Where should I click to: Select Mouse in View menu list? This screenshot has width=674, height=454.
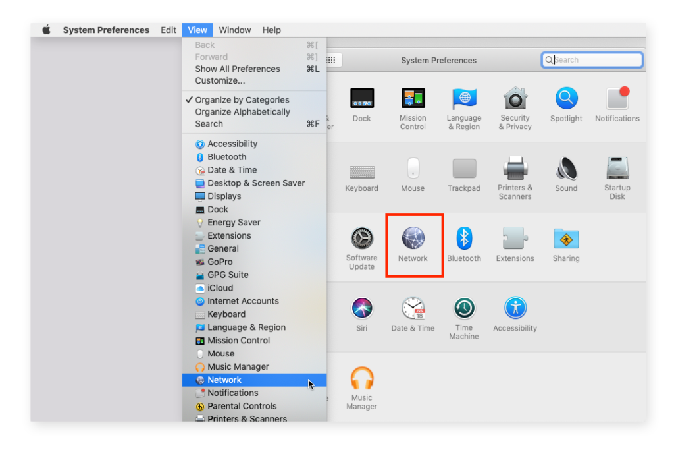coord(255,354)
